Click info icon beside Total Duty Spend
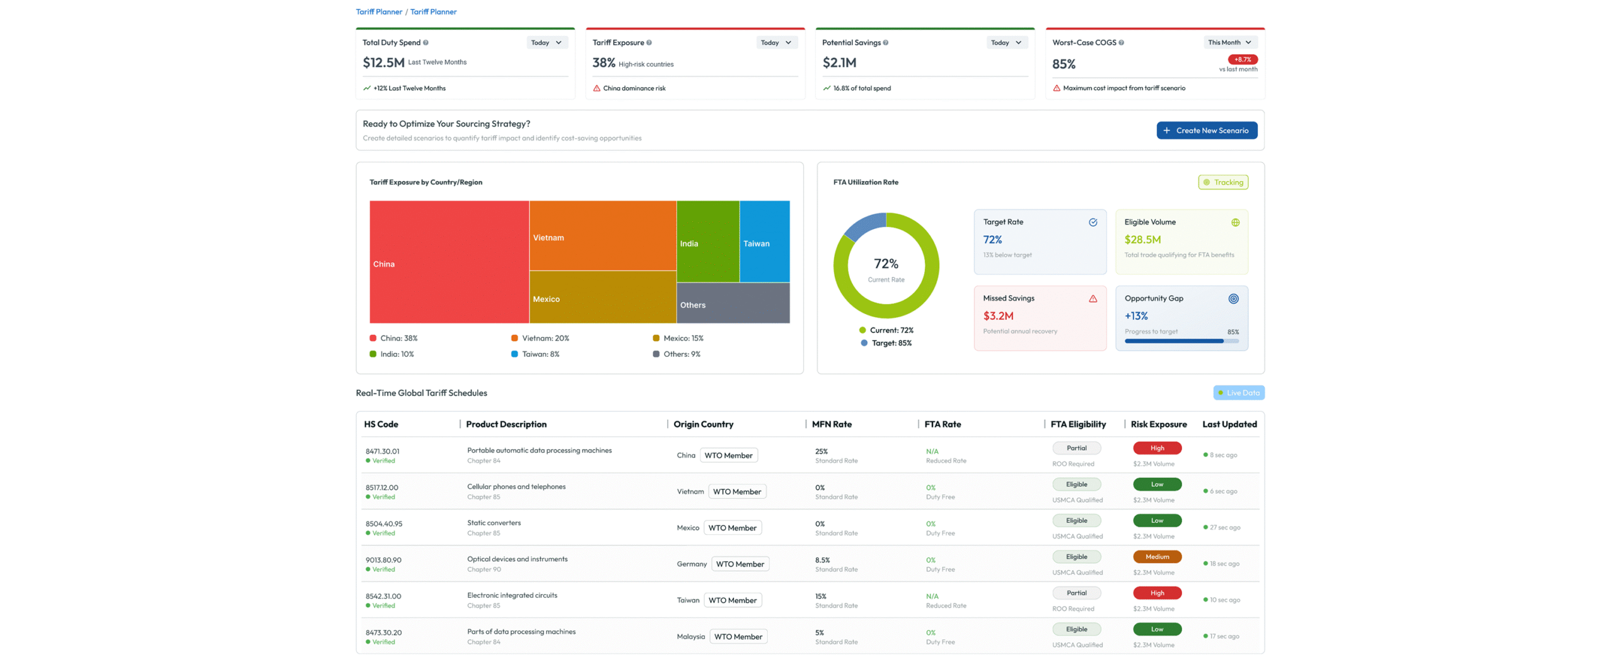The width and height of the screenshot is (1614, 664). [x=426, y=43]
